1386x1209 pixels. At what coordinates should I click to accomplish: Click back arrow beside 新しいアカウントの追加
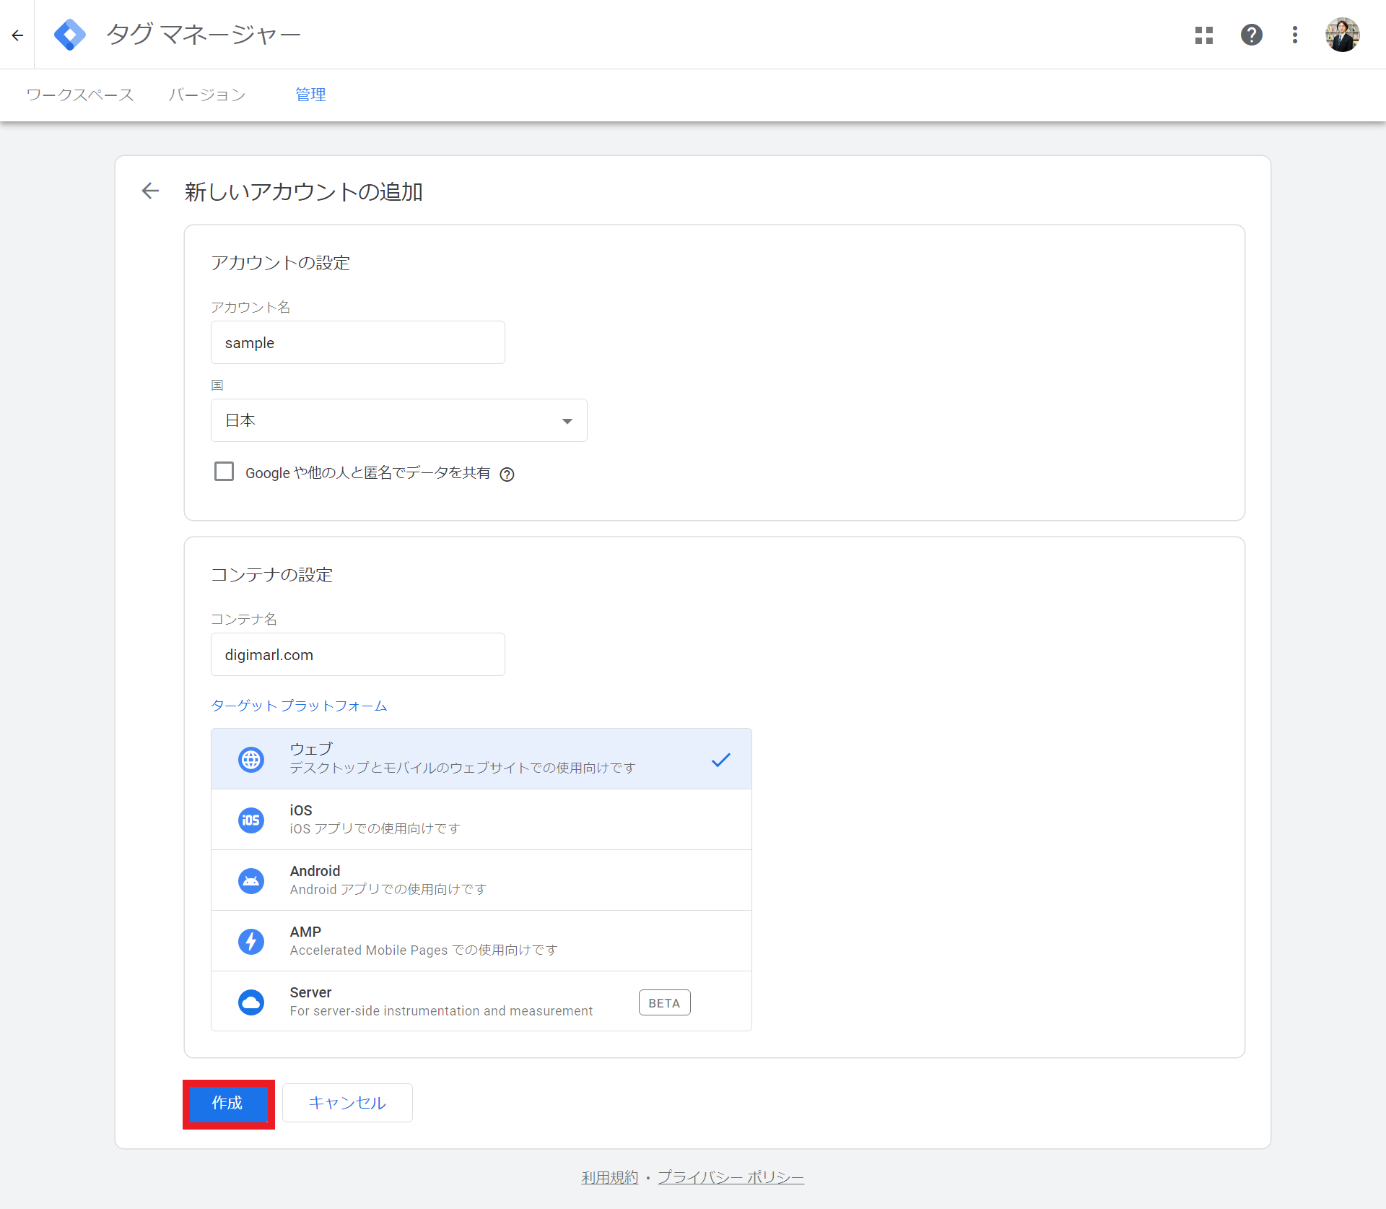tap(150, 191)
